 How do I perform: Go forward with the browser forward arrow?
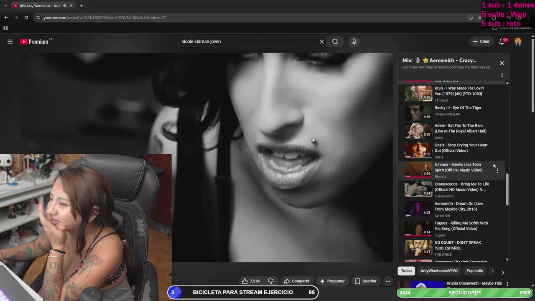pos(16,18)
